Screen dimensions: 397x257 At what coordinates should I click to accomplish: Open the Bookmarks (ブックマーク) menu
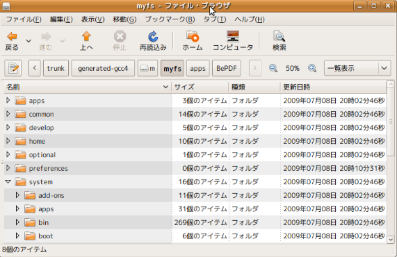click(x=170, y=19)
